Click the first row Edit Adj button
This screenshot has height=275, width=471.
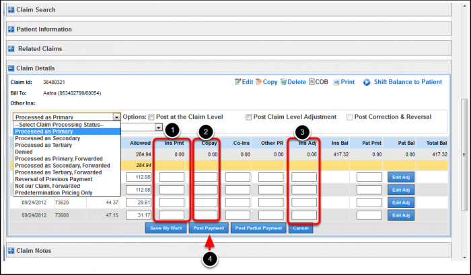pos(400,177)
